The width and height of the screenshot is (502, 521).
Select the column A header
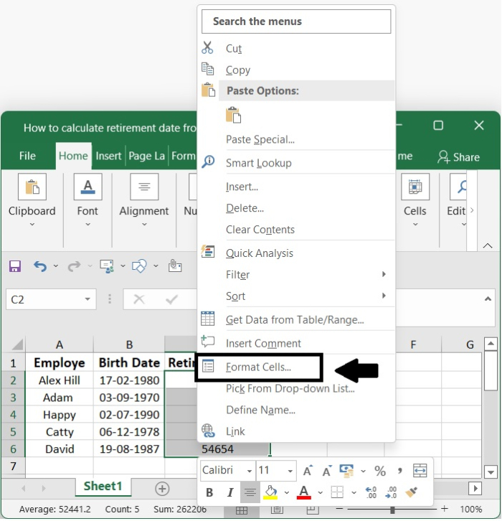pyautogui.click(x=59, y=344)
